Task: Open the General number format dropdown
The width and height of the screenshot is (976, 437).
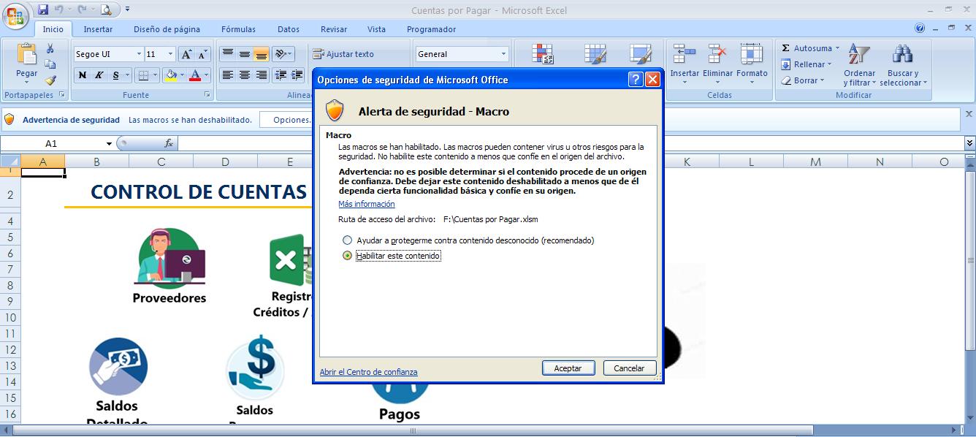Action: 503,54
